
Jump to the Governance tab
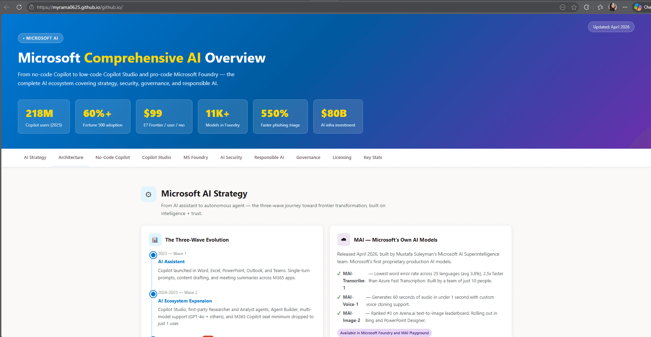[308, 158]
